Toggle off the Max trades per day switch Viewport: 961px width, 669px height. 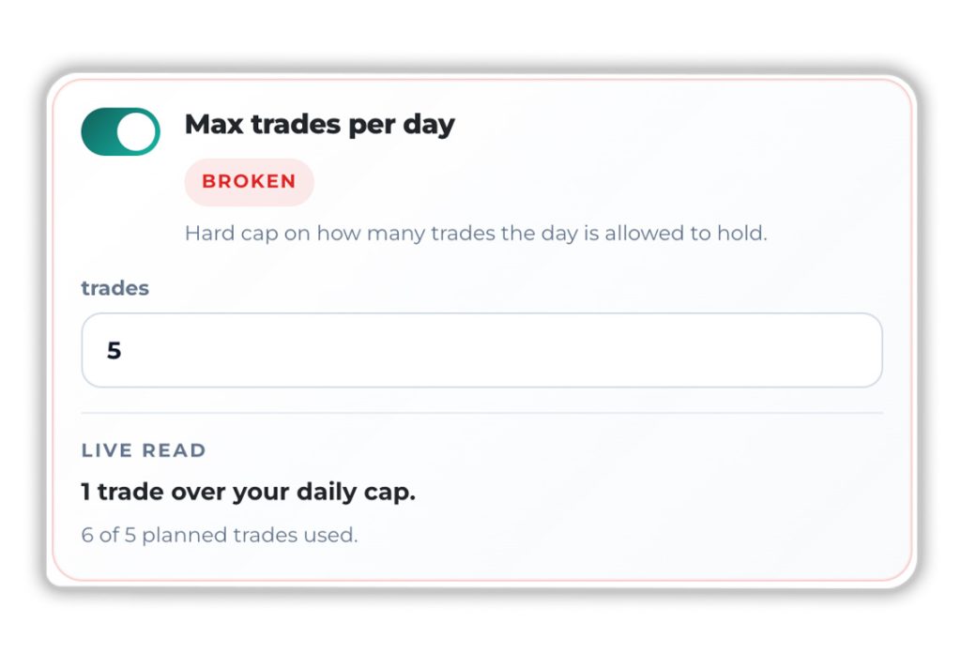pyautogui.click(x=120, y=131)
